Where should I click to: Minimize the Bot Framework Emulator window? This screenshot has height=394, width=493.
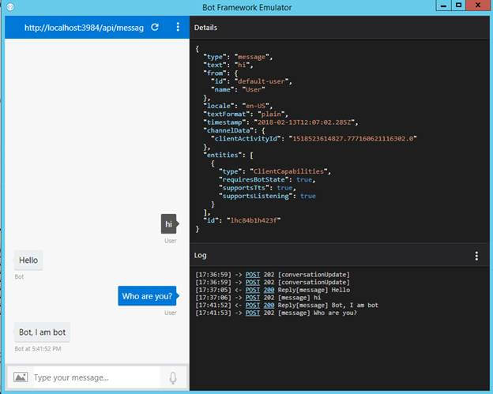(443, 6)
